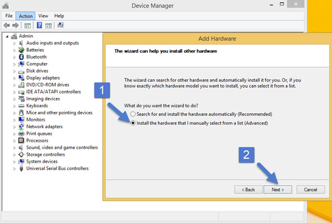Click the Keyboards icon
Viewport: 332px width, 223px height.
[21, 106]
